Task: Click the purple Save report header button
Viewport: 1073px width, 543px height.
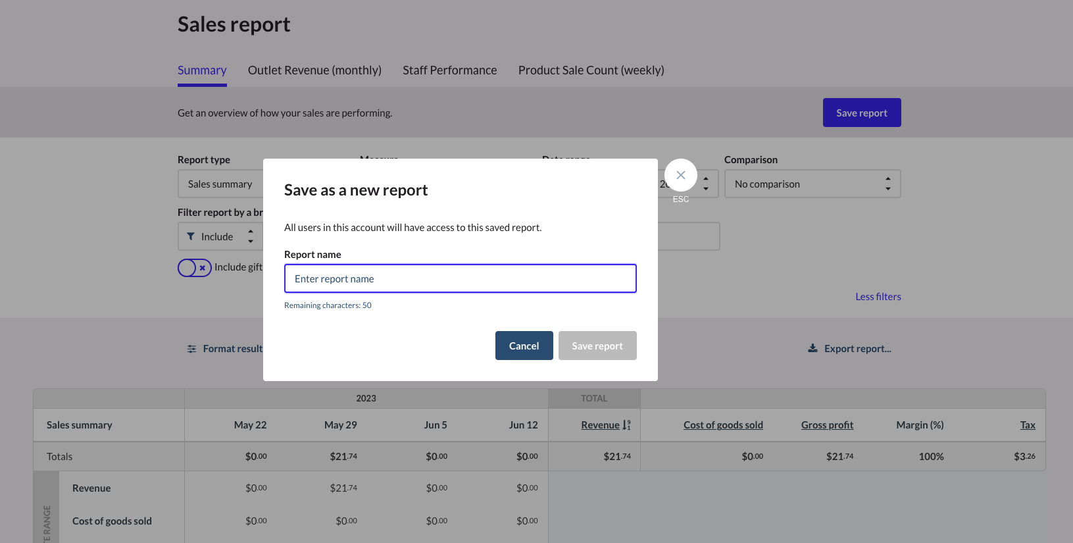Action: pyautogui.click(x=861, y=113)
